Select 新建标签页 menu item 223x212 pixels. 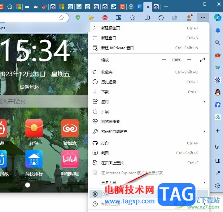tap(149, 28)
